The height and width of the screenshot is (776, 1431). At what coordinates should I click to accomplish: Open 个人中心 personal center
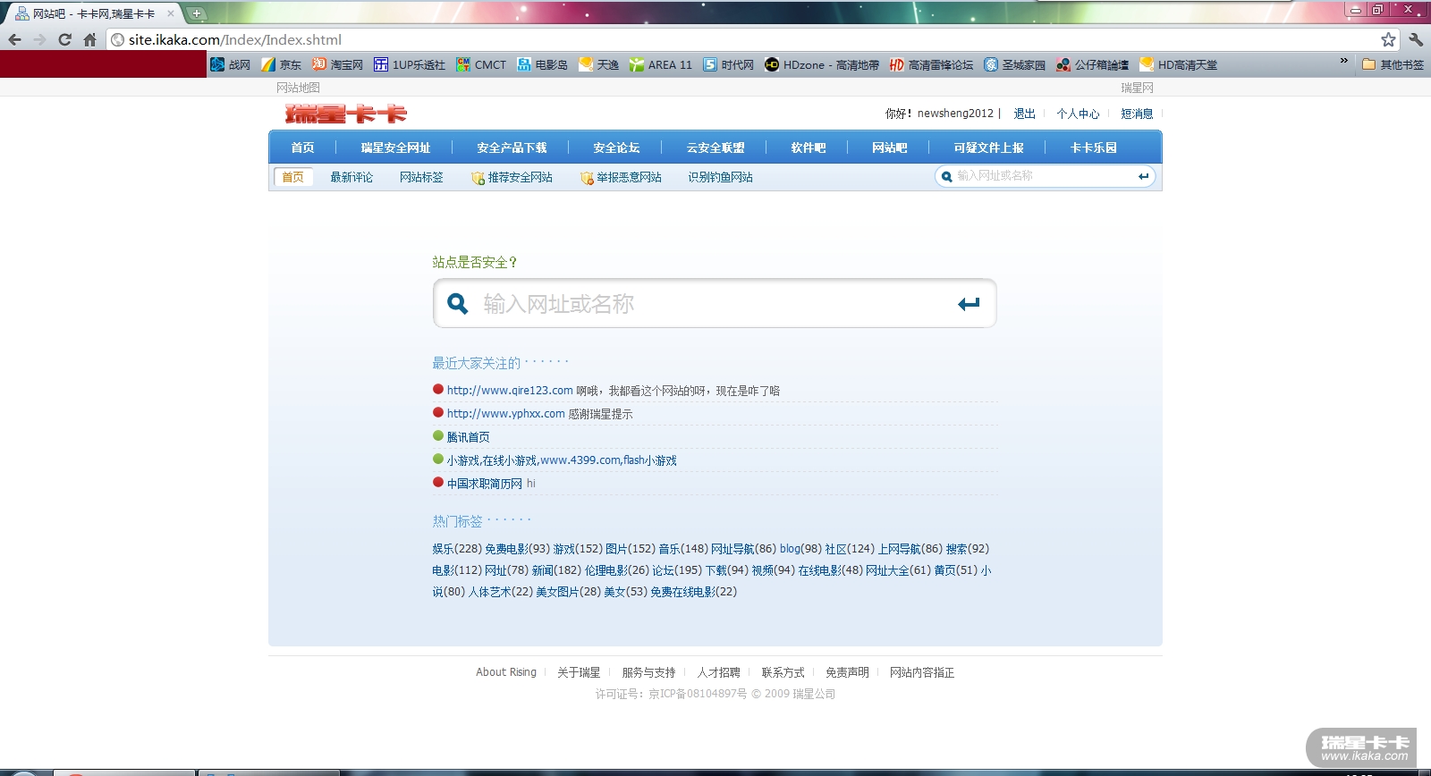[x=1078, y=114]
